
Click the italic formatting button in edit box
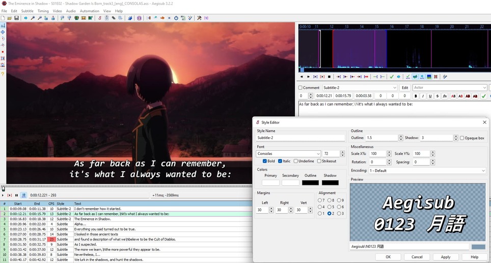tap(423, 96)
